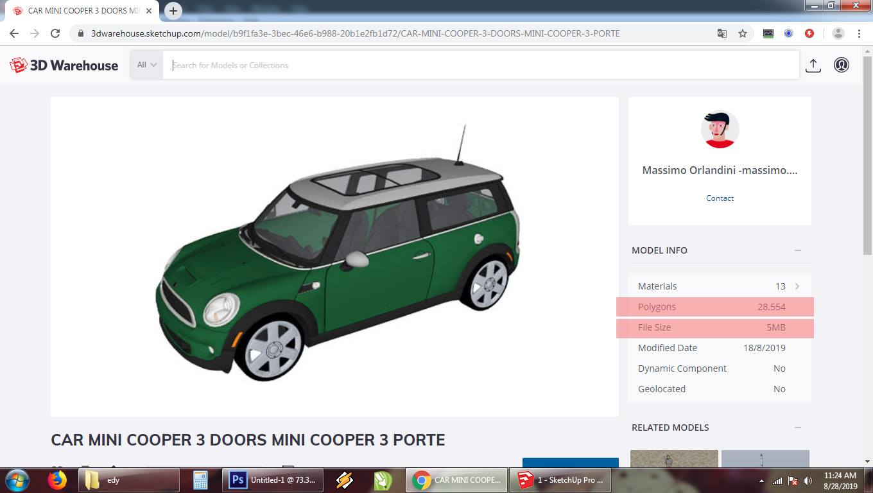Select the CAR MINI COOPER 3 DOORS tab

82,11
